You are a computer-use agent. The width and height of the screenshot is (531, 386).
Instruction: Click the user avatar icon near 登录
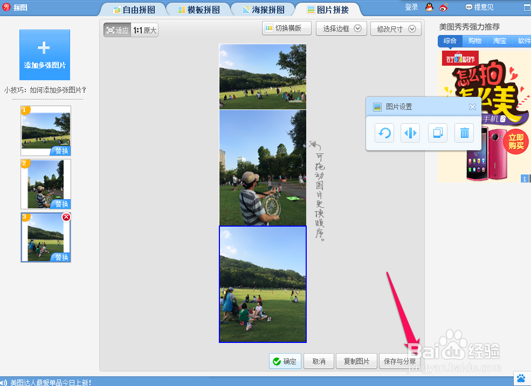[430, 7]
